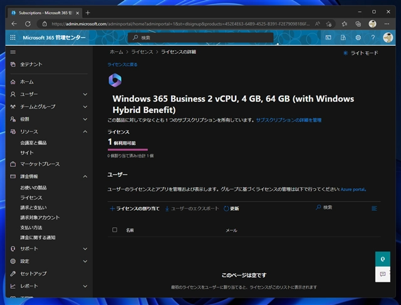Click ユーザーのエクスポート button

pyautogui.click(x=192, y=209)
